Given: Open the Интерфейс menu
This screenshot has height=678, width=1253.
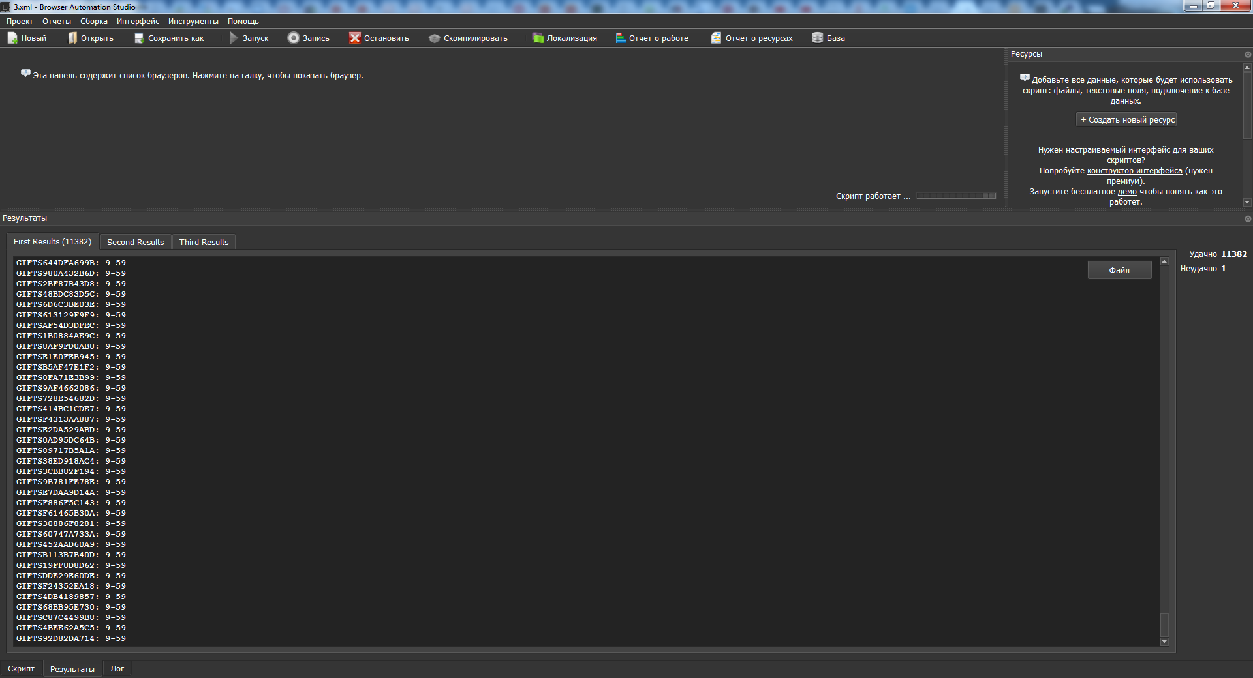Looking at the screenshot, I should coord(138,22).
